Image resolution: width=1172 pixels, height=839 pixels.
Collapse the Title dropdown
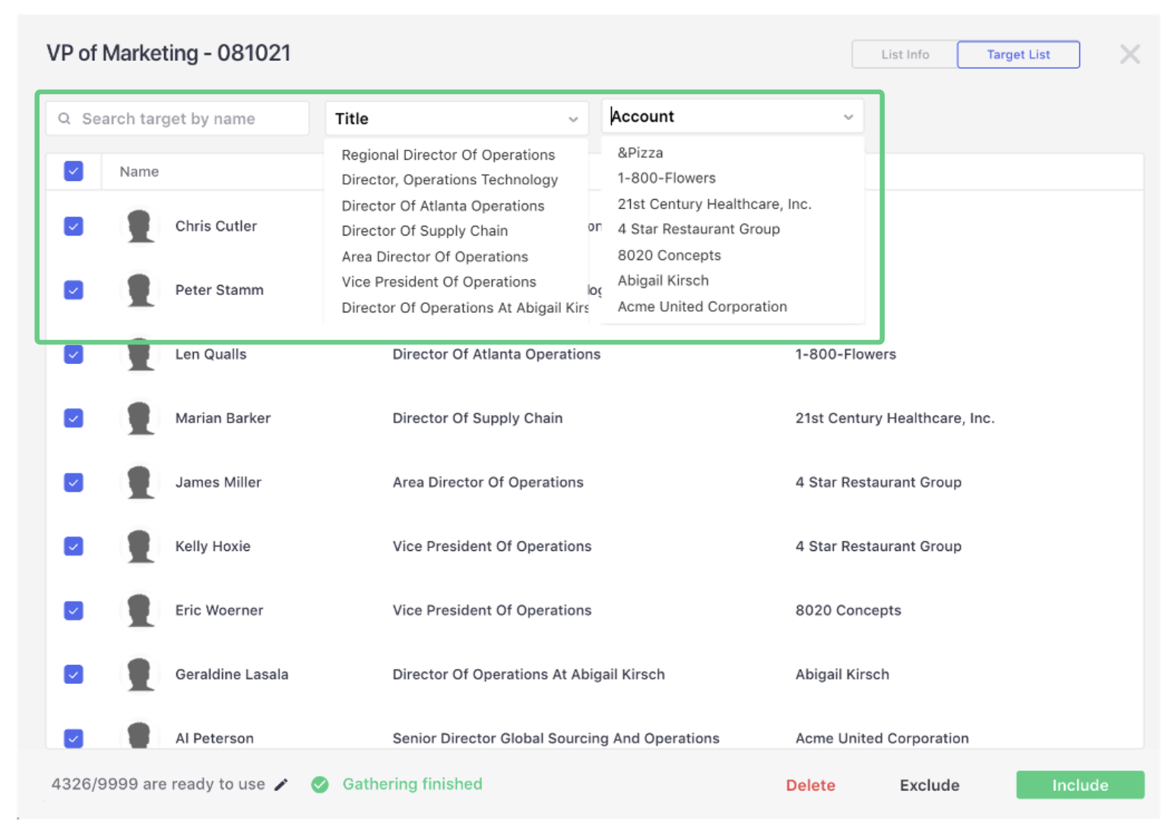(x=573, y=119)
